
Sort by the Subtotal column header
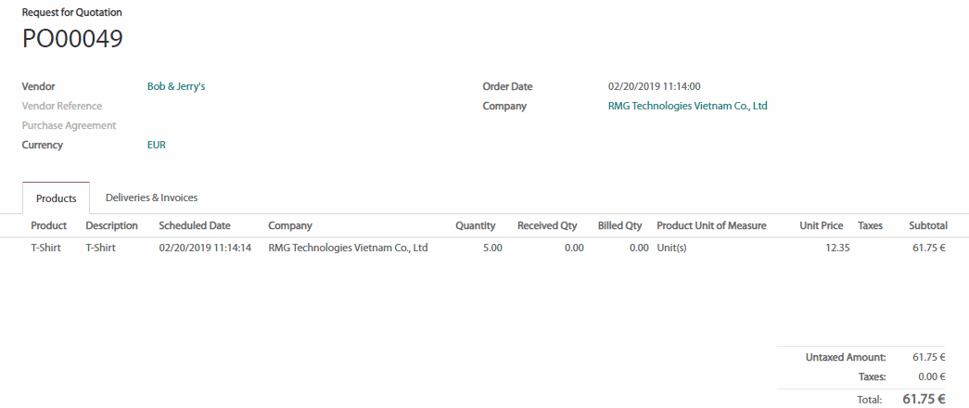click(x=927, y=225)
